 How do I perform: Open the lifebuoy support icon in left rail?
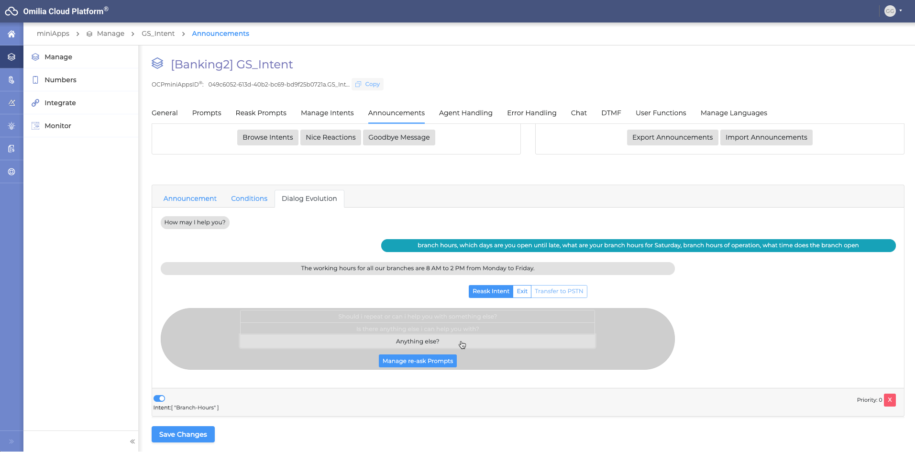tap(11, 172)
